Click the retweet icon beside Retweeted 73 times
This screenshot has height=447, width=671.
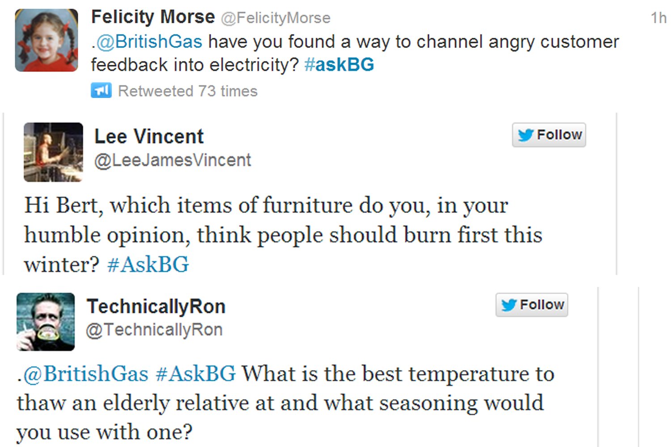(x=101, y=90)
